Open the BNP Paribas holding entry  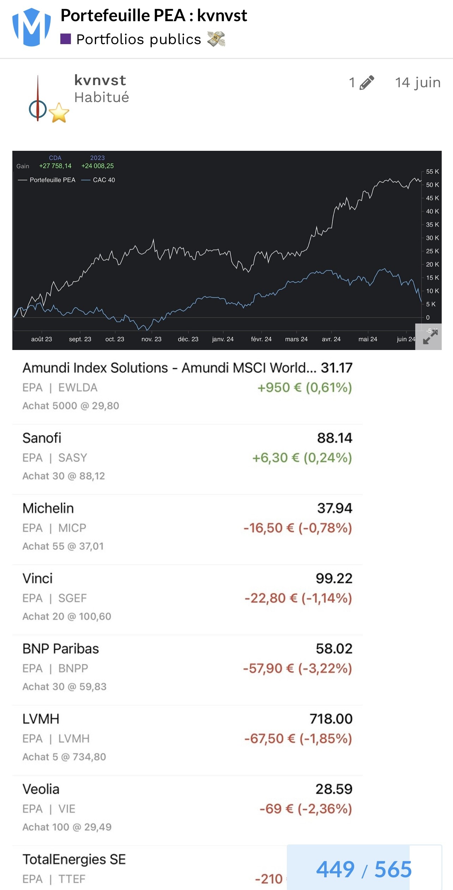coord(187,668)
